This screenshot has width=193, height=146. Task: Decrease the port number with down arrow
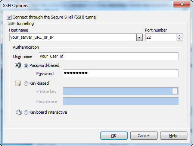pyautogui.click(x=179, y=39)
